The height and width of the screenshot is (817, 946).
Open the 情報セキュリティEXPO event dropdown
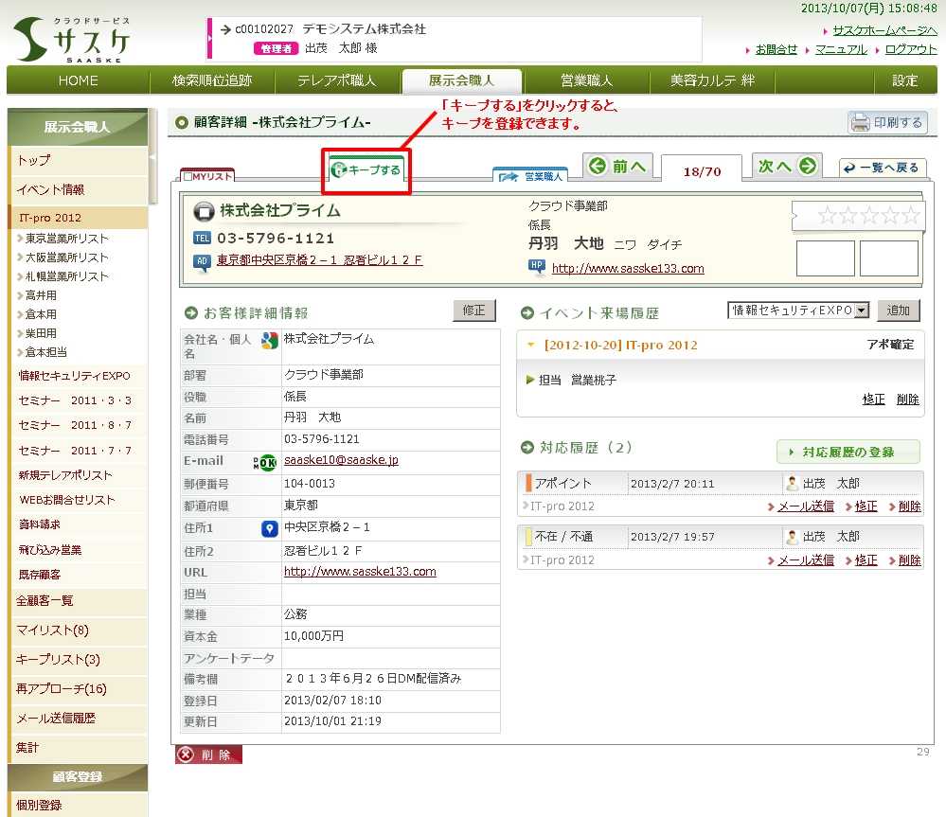[861, 311]
